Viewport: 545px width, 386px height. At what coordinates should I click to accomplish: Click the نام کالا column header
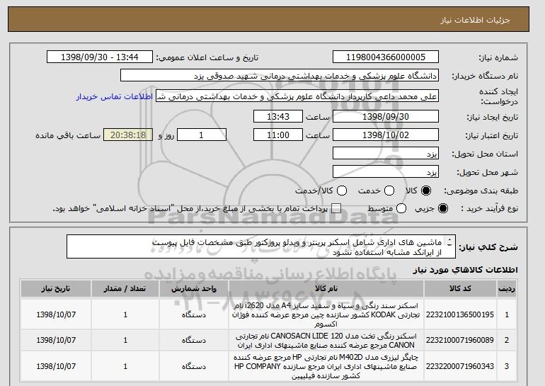tap(326, 289)
